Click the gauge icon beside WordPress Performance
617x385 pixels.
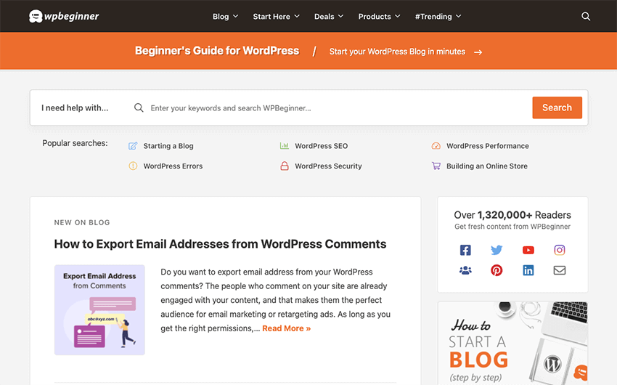click(436, 146)
